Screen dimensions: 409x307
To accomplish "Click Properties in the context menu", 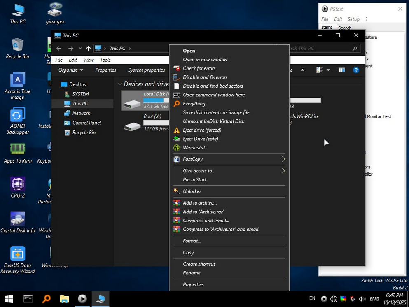I will click(193, 285).
